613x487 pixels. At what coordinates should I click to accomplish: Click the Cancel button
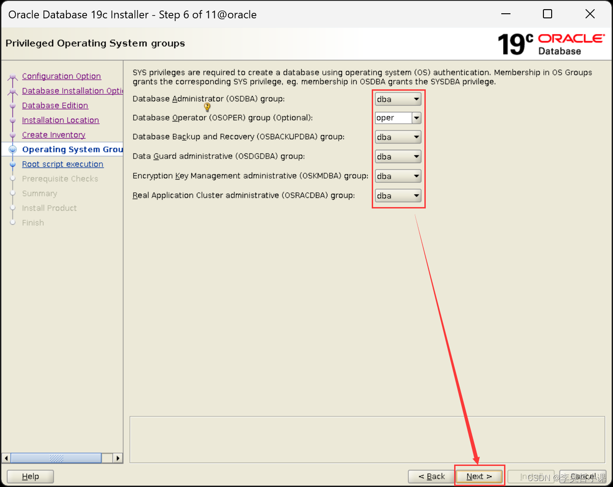click(x=583, y=476)
